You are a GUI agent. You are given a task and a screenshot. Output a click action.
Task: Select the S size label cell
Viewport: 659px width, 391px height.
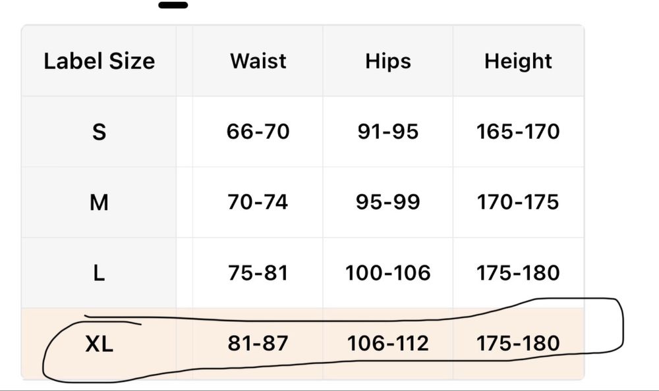99,132
